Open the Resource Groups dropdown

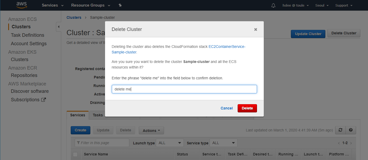point(91,5)
